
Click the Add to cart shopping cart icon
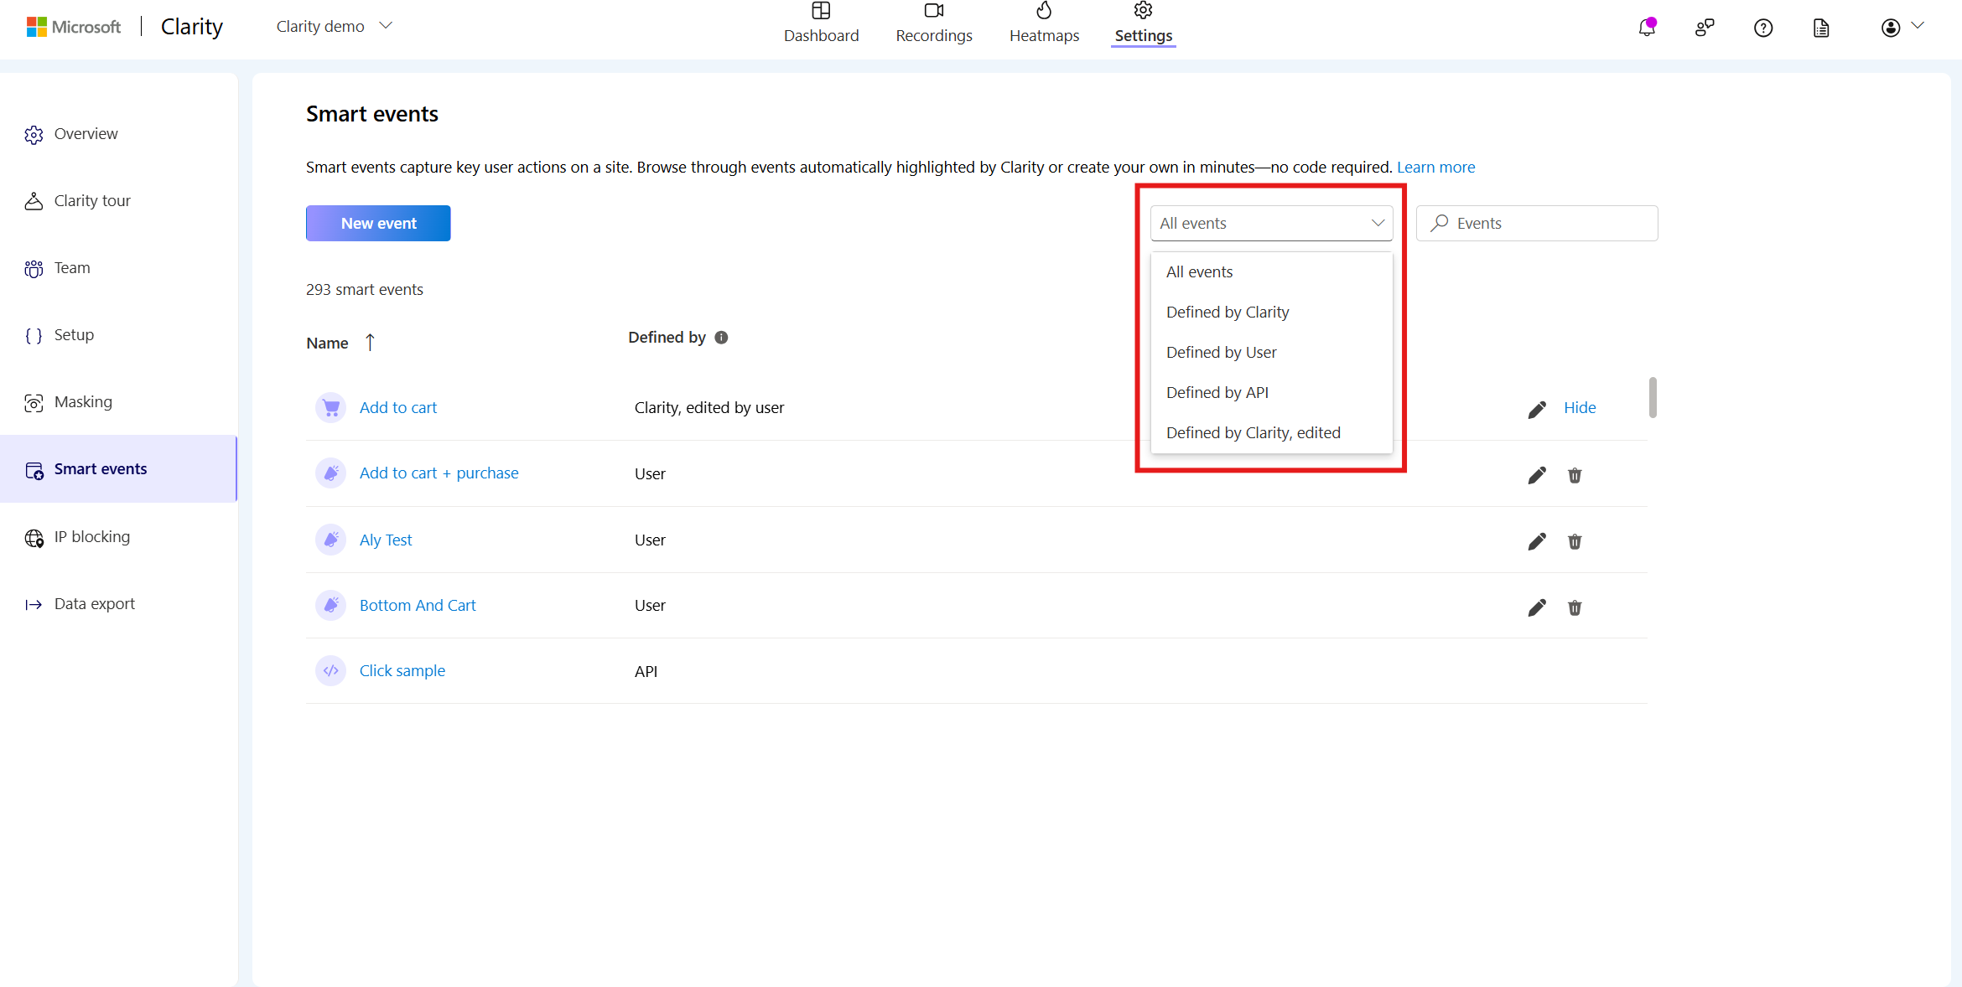coord(331,408)
